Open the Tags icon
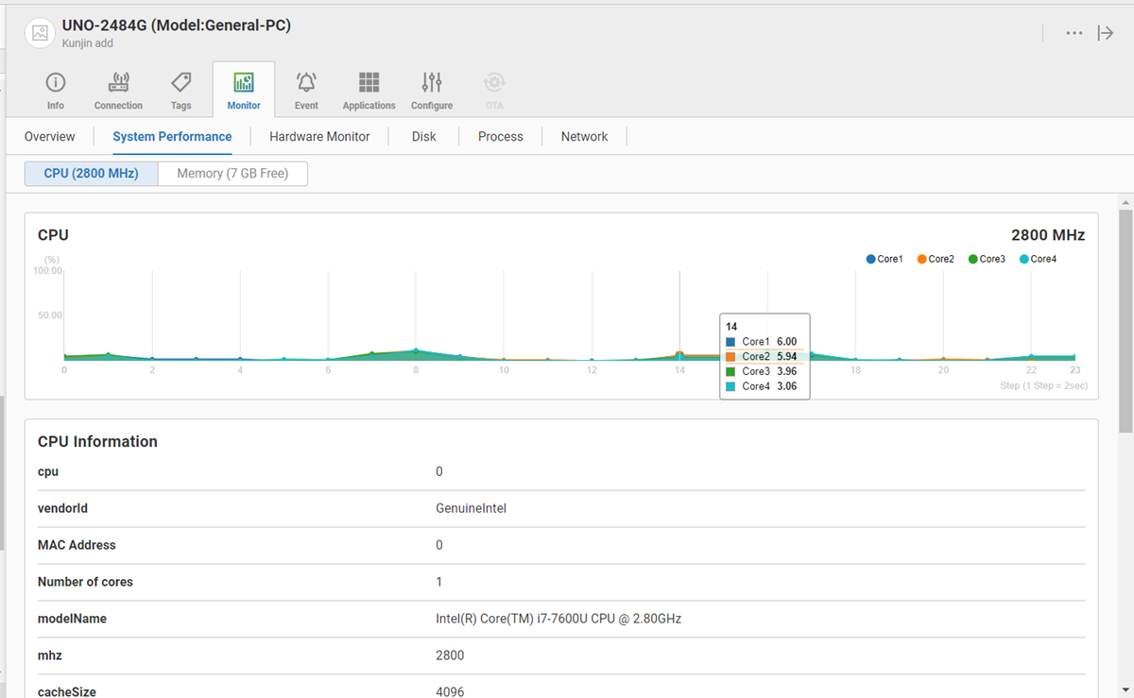Viewport: 1134px width, 698px height. click(180, 82)
